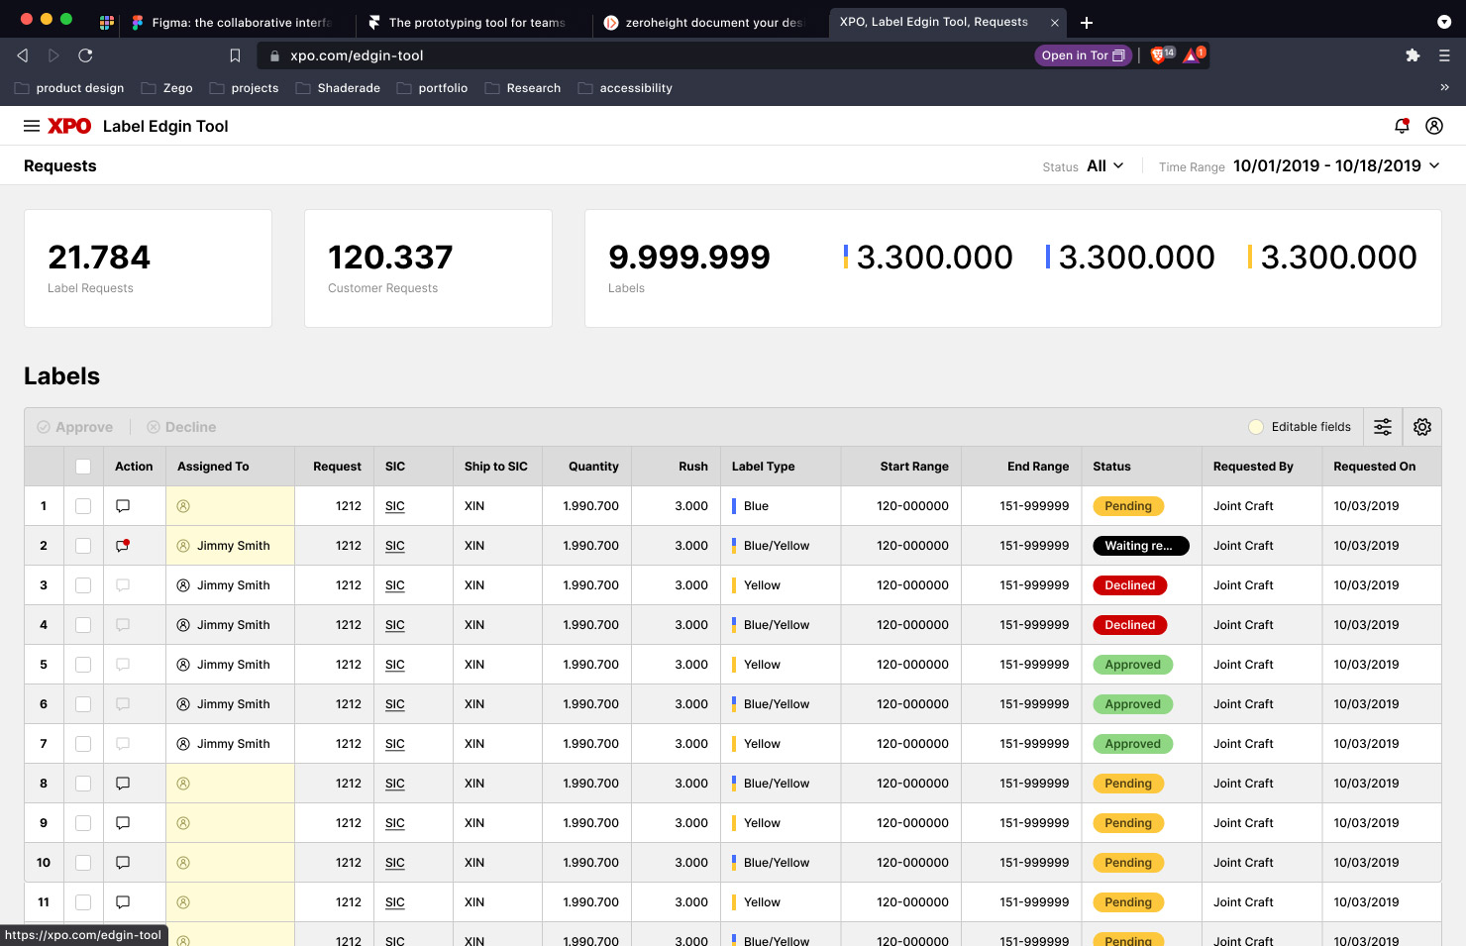
Task: Open comment icon in row 2
Action: [x=123, y=546]
